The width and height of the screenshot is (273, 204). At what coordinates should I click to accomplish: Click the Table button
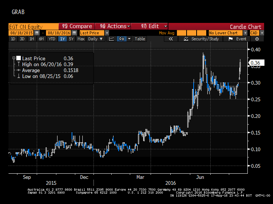click(x=140, y=39)
